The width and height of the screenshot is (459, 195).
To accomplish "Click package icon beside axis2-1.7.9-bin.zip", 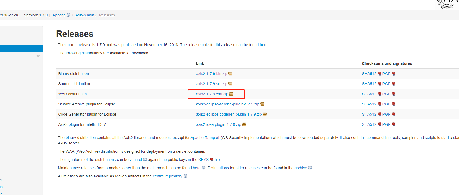I will click(x=231, y=74).
